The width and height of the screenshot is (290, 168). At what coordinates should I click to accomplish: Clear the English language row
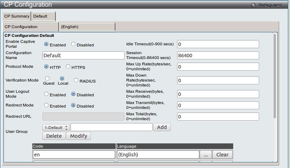[222, 155]
